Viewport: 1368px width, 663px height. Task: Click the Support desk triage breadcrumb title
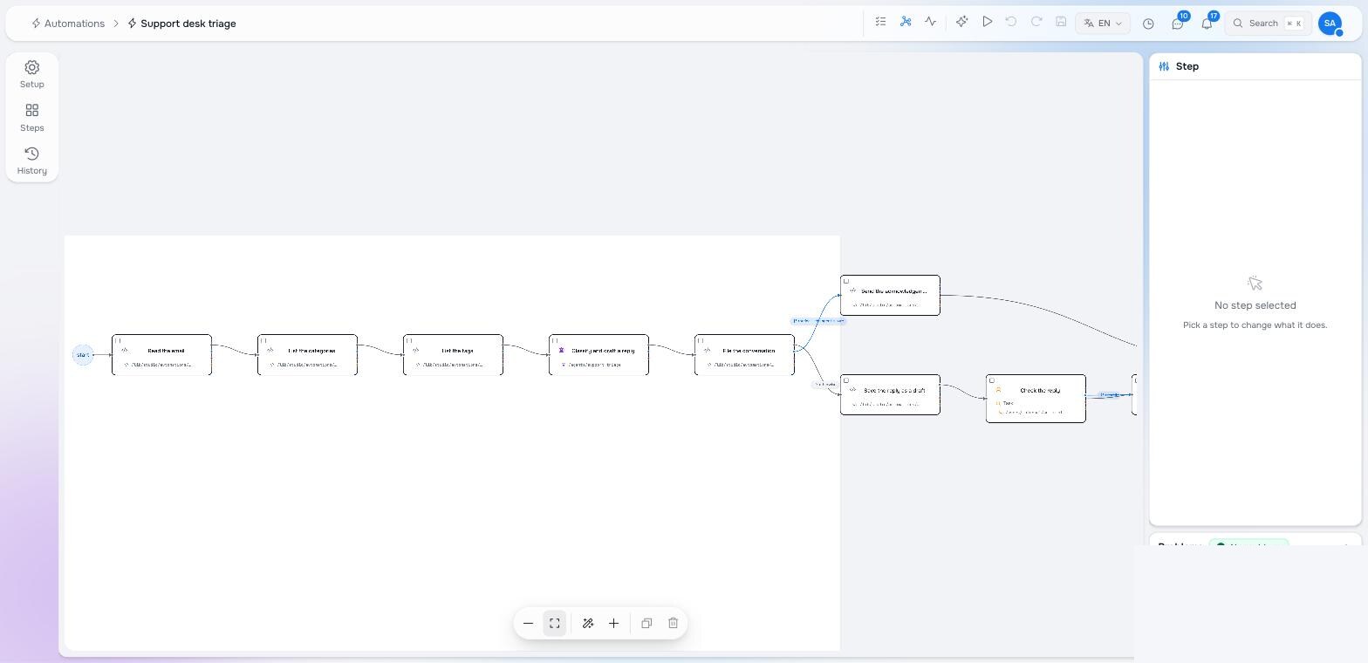[x=181, y=24]
